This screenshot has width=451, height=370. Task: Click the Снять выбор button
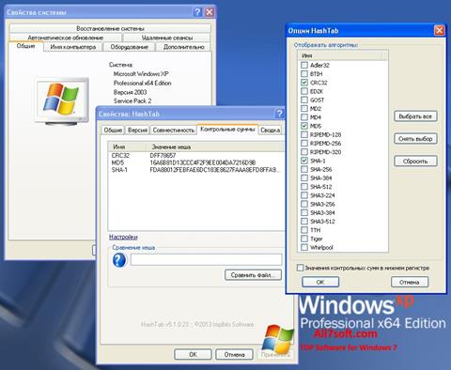[415, 139]
